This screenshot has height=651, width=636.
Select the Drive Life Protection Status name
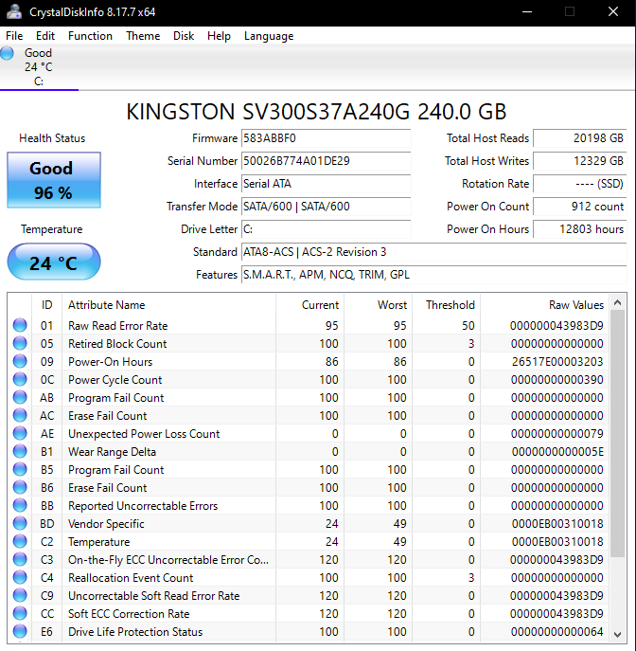click(135, 632)
